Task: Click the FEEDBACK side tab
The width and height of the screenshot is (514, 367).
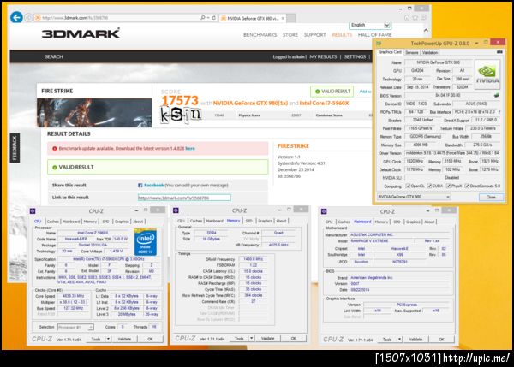Action: [x=15, y=148]
